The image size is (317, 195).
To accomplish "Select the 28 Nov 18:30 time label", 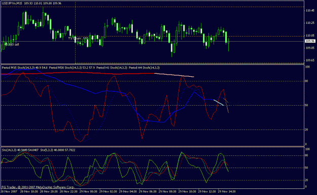I will pos(29,191).
